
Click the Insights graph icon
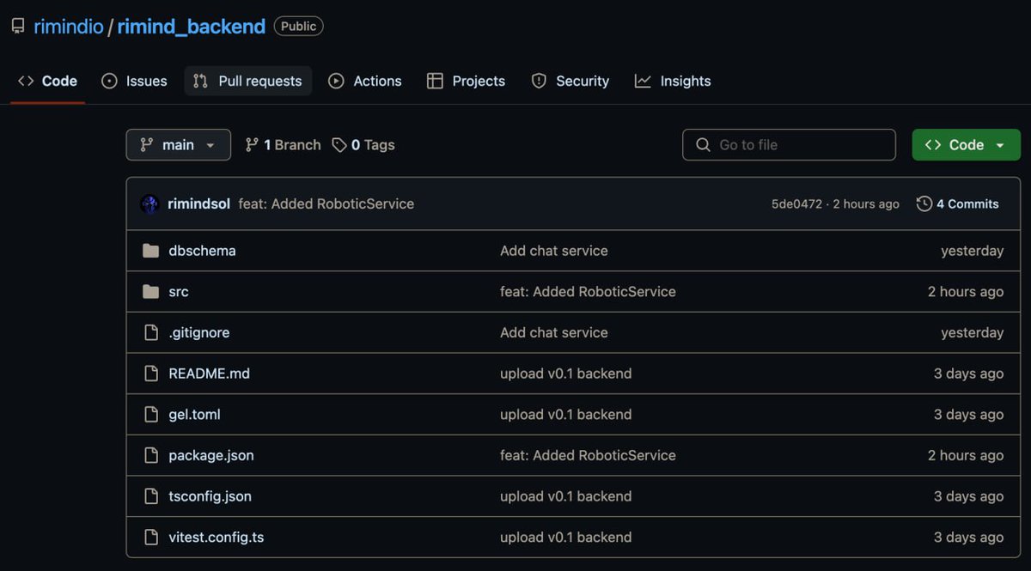[643, 81]
